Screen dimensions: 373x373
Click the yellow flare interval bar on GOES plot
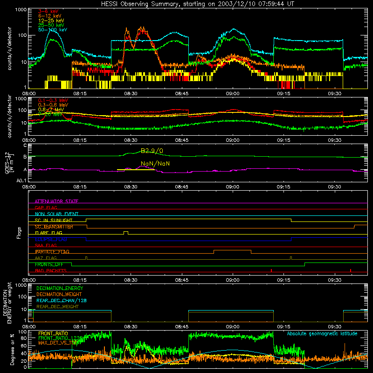click(136, 170)
